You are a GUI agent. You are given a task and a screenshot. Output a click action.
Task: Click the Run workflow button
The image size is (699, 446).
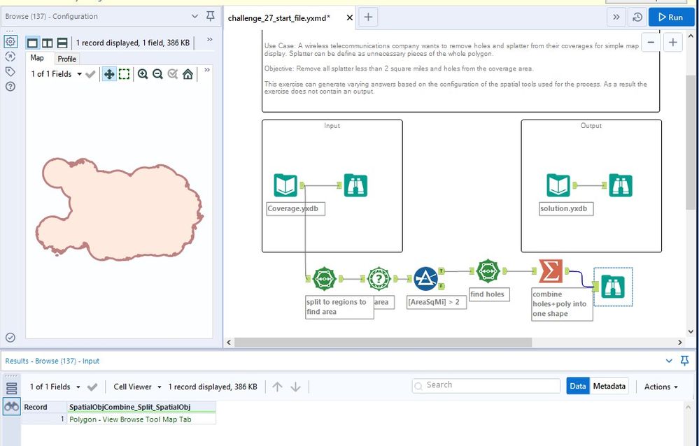671,17
